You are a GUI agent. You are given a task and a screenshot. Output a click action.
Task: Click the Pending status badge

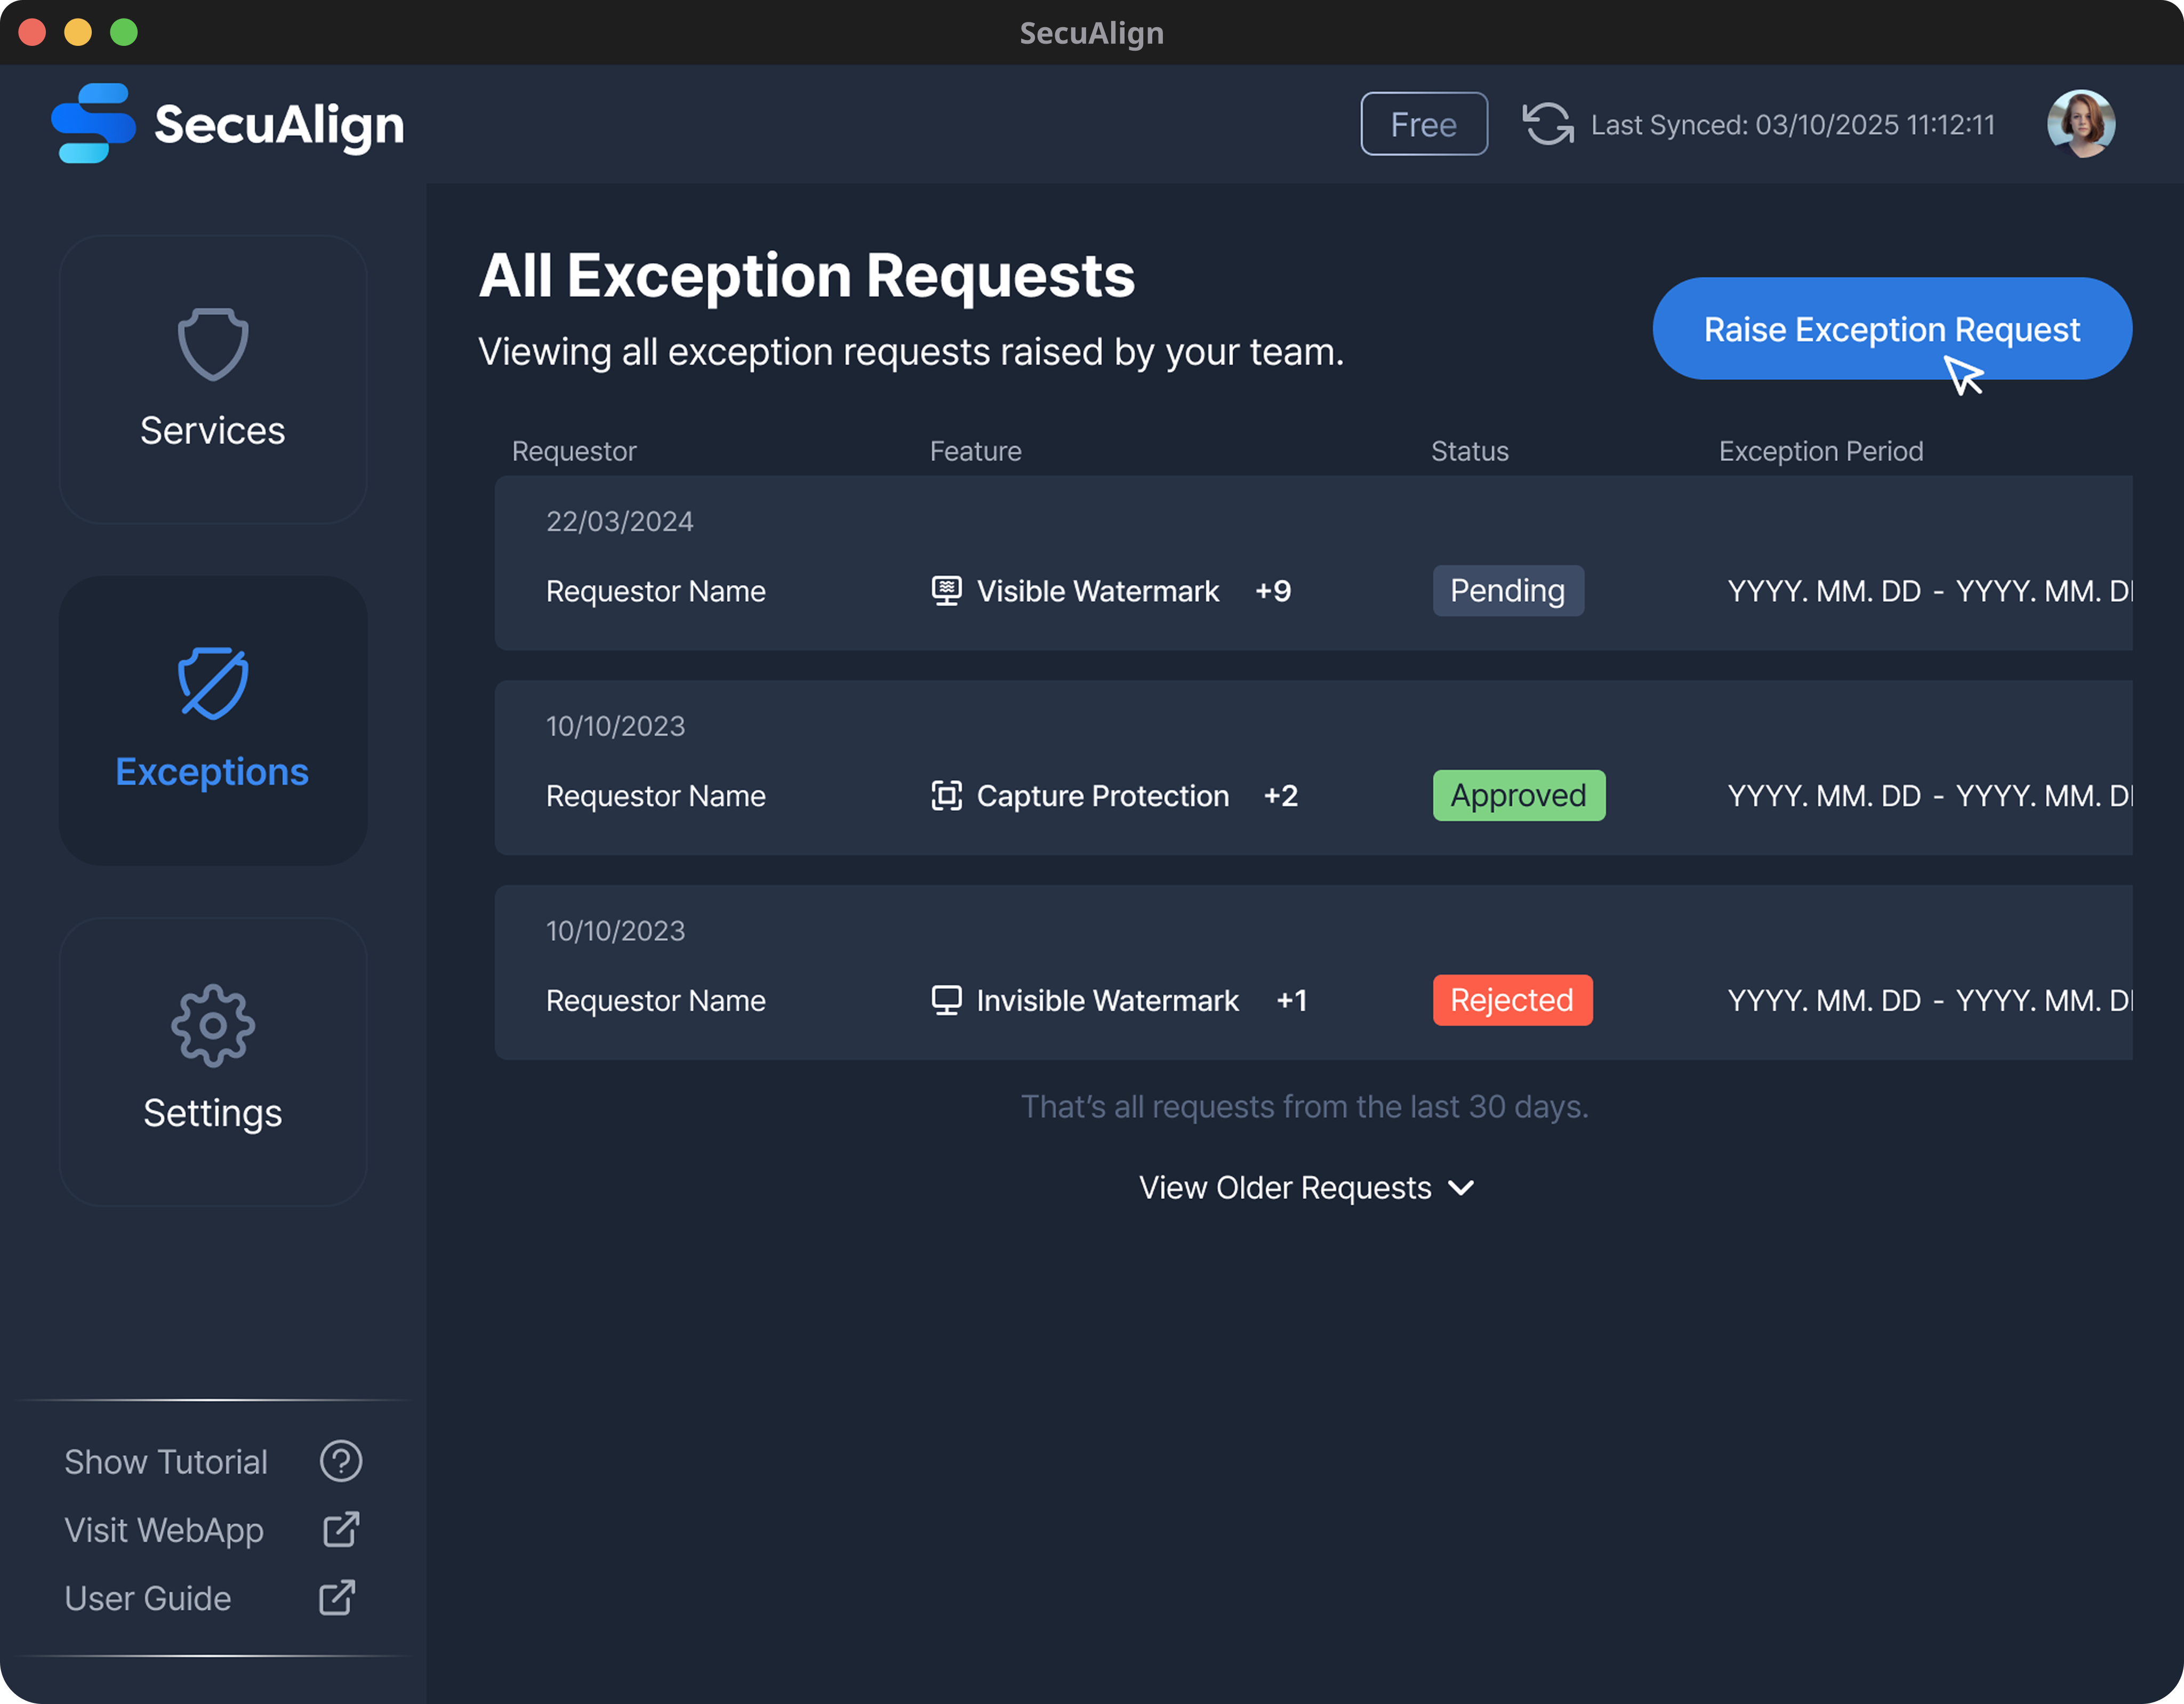(1507, 591)
